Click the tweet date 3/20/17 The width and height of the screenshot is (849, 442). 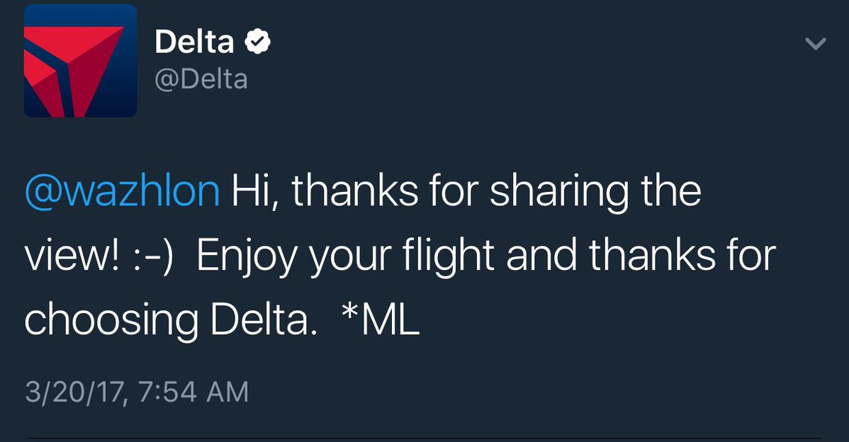pos(73,392)
